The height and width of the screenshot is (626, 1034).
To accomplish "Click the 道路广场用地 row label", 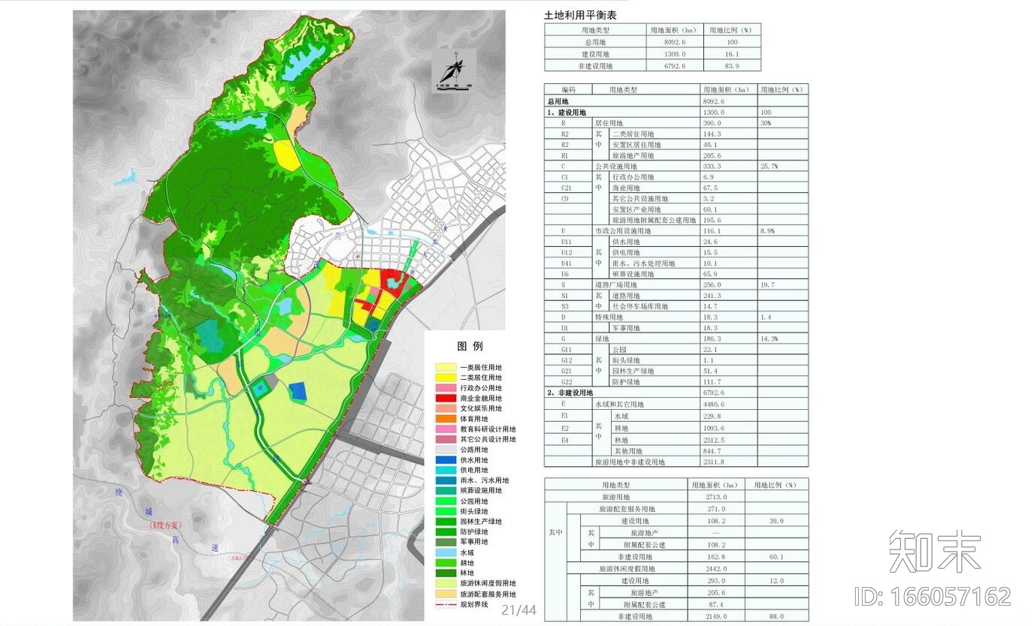I will pos(615,285).
